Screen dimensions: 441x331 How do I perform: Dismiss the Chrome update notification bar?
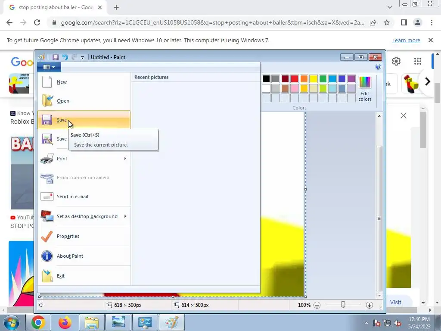(431, 40)
